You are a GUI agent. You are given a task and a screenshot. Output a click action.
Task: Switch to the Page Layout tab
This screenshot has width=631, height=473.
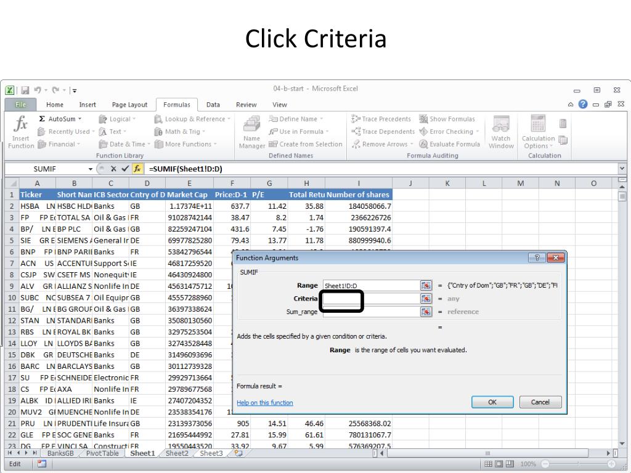(129, 105)
